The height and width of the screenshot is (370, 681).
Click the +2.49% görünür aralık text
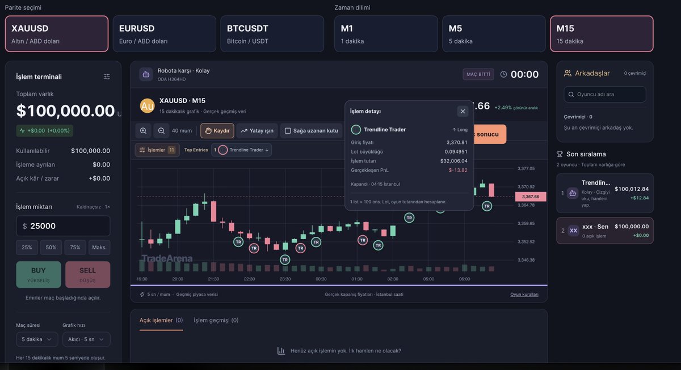(x=516, y=108)
